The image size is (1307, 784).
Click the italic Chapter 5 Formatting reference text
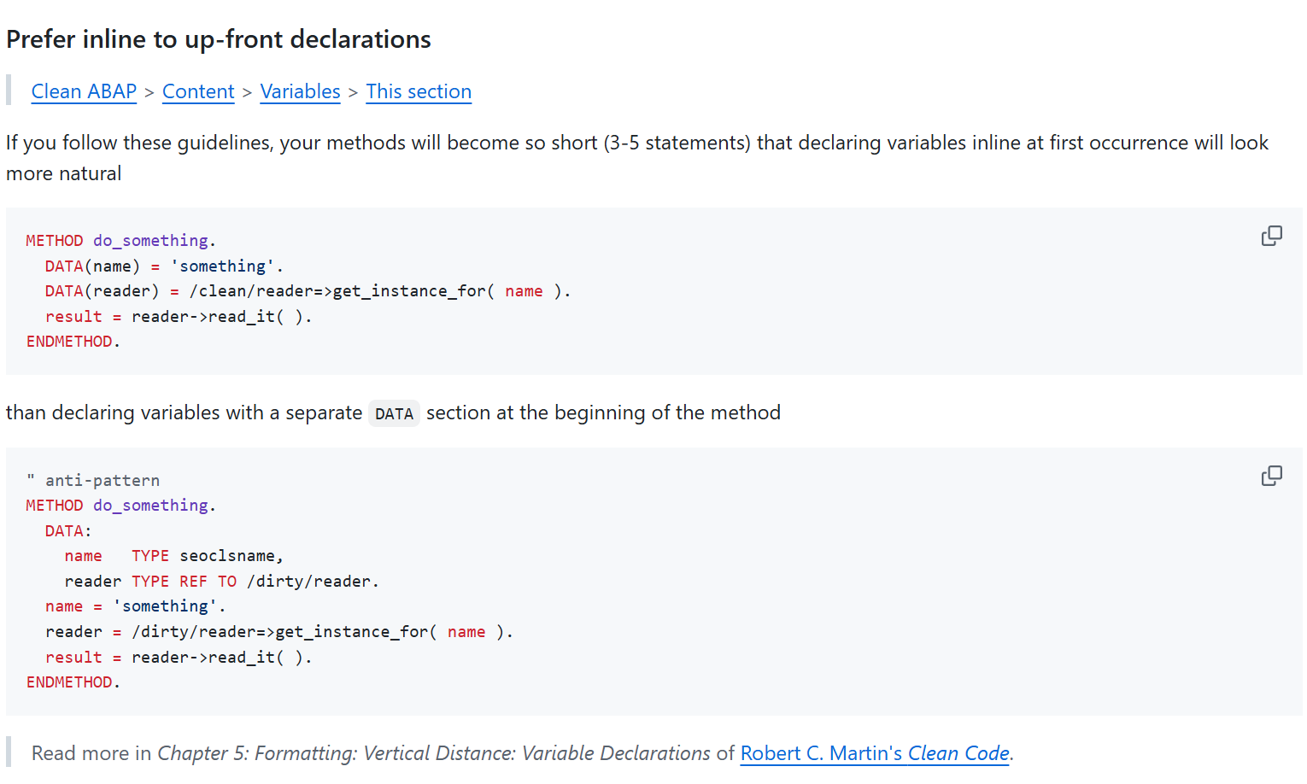click(433, 753)
